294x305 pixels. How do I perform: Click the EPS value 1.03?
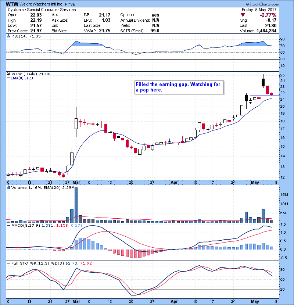(x=106, y=20)
